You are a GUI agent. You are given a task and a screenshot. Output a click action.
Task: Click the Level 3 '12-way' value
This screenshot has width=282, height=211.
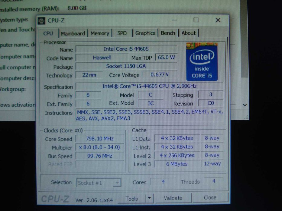pyautogui.click(x=212, y=164)
